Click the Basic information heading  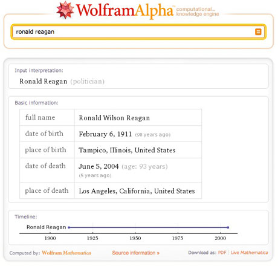click(36, 103)
